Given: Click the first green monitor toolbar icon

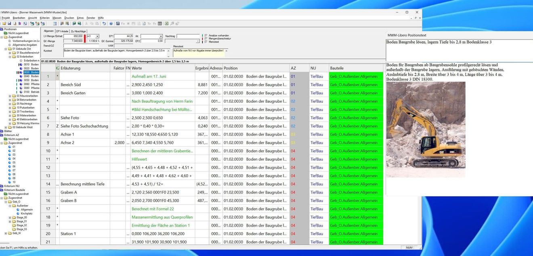Looking at the screenshot, I should click(x=74, y=23).
